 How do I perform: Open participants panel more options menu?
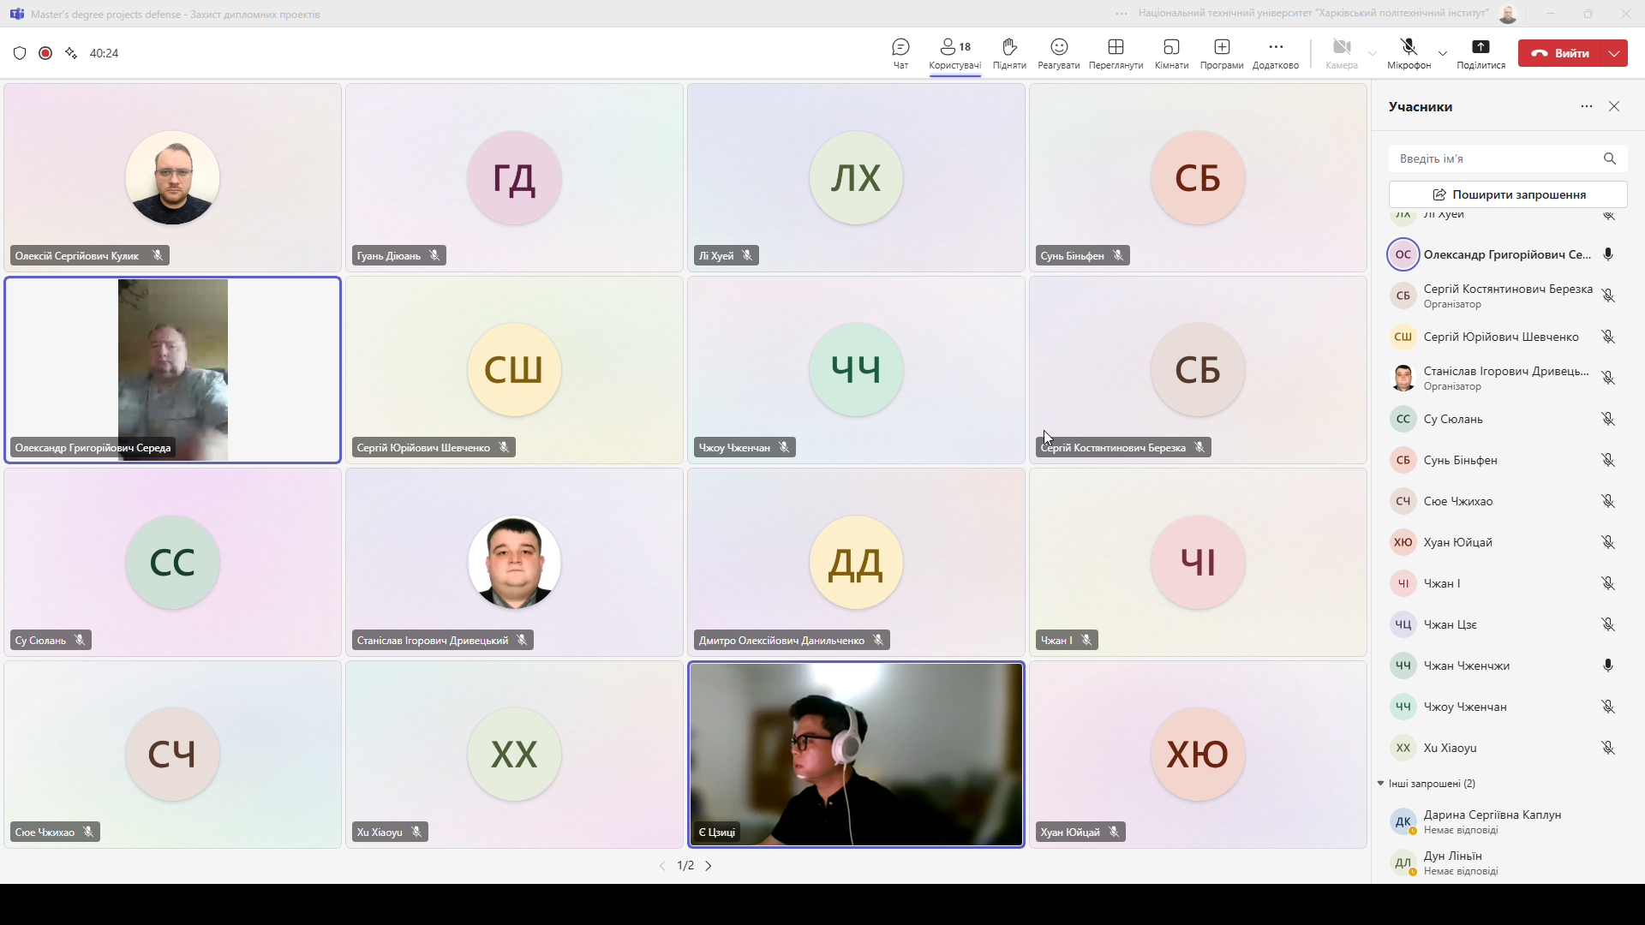(x=1587, y=107)
